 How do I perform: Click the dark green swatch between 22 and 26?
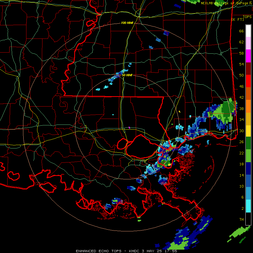coord(248,143)
